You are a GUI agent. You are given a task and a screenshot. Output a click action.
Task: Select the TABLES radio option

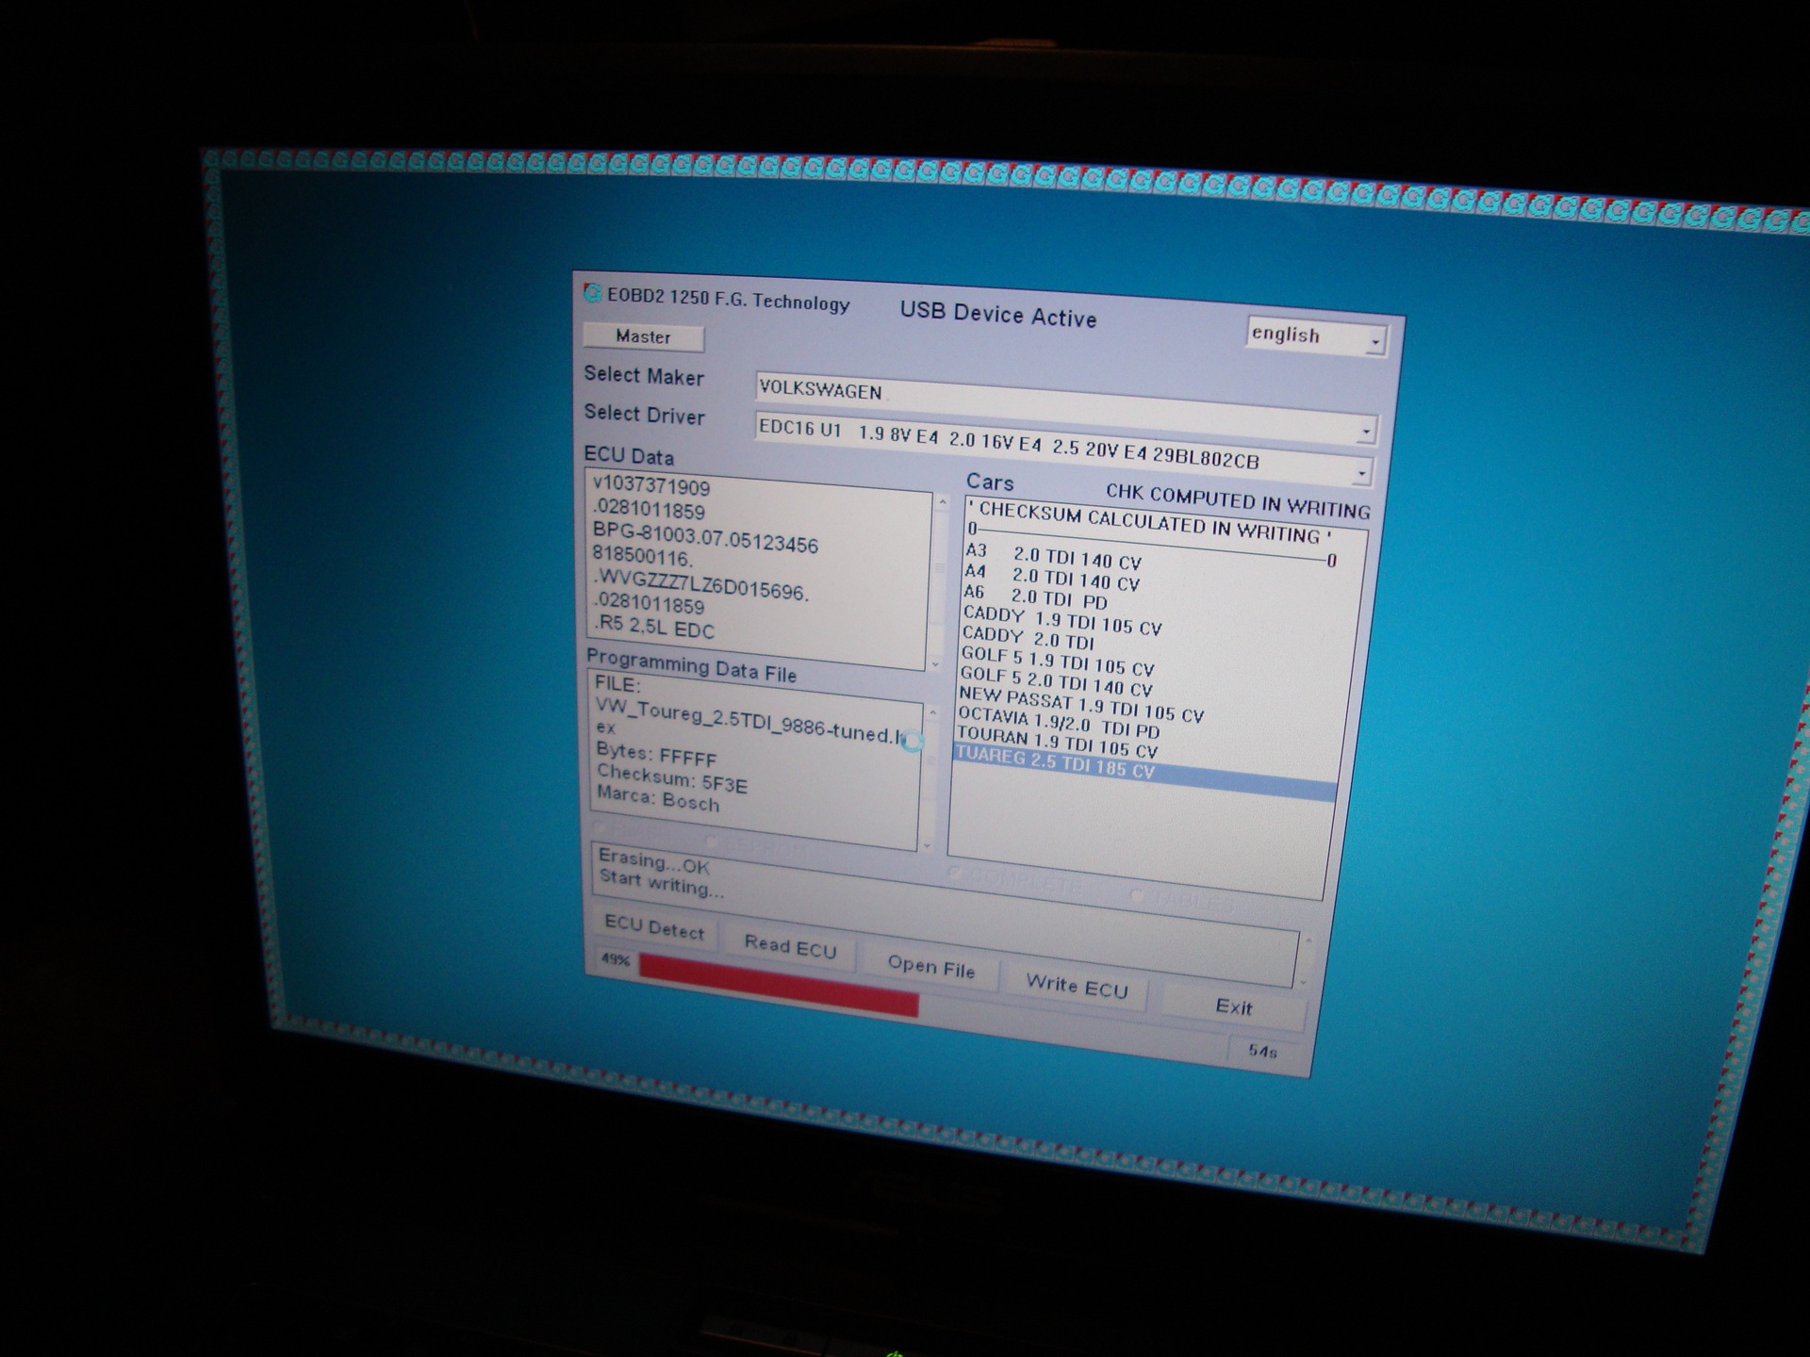point(1135,896)
